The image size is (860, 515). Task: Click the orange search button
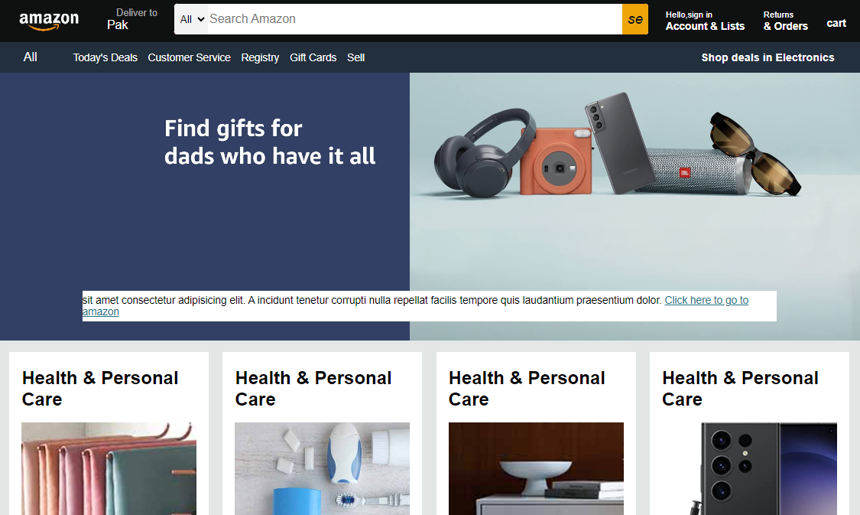tap(635, 19)
